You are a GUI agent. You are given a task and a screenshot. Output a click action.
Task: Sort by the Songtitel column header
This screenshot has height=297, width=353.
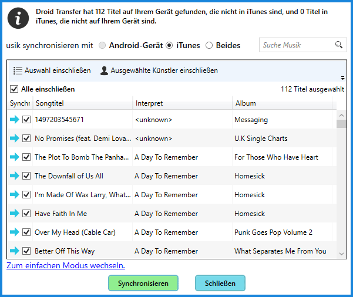83,103
